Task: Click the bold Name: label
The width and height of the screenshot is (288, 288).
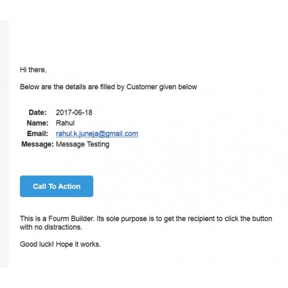Action: (37, 123)
